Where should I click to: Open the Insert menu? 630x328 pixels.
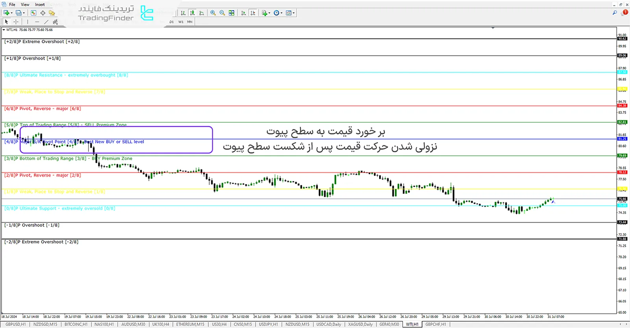tap(40, 5)
